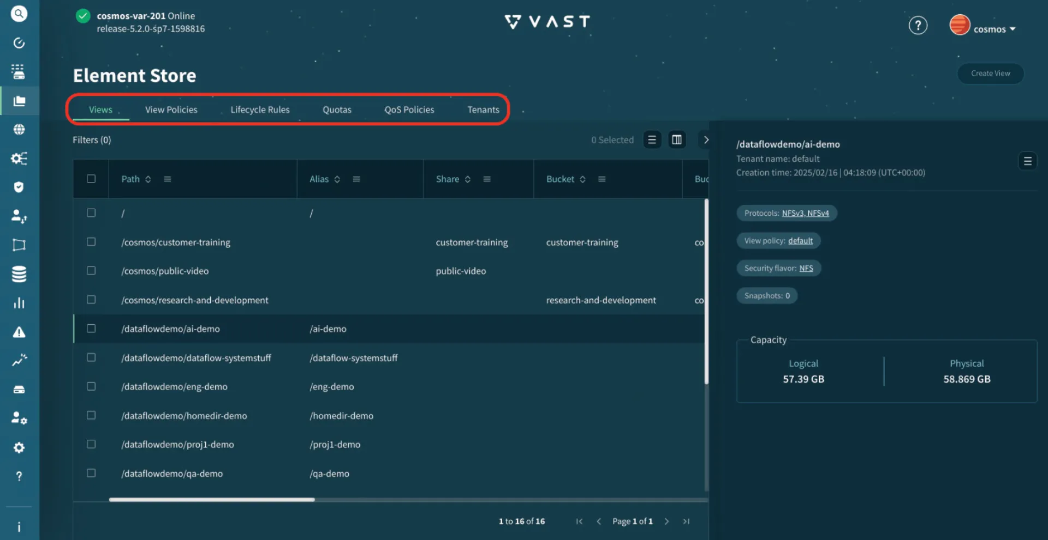1048x540 pixels.
Task: Open the user-with-gear administrators icon
Action: 19,418
